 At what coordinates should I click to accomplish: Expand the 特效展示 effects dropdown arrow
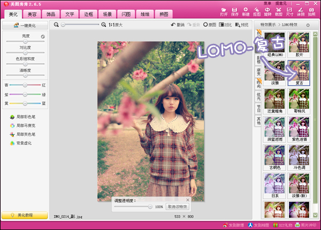click(x=309, y=25)
